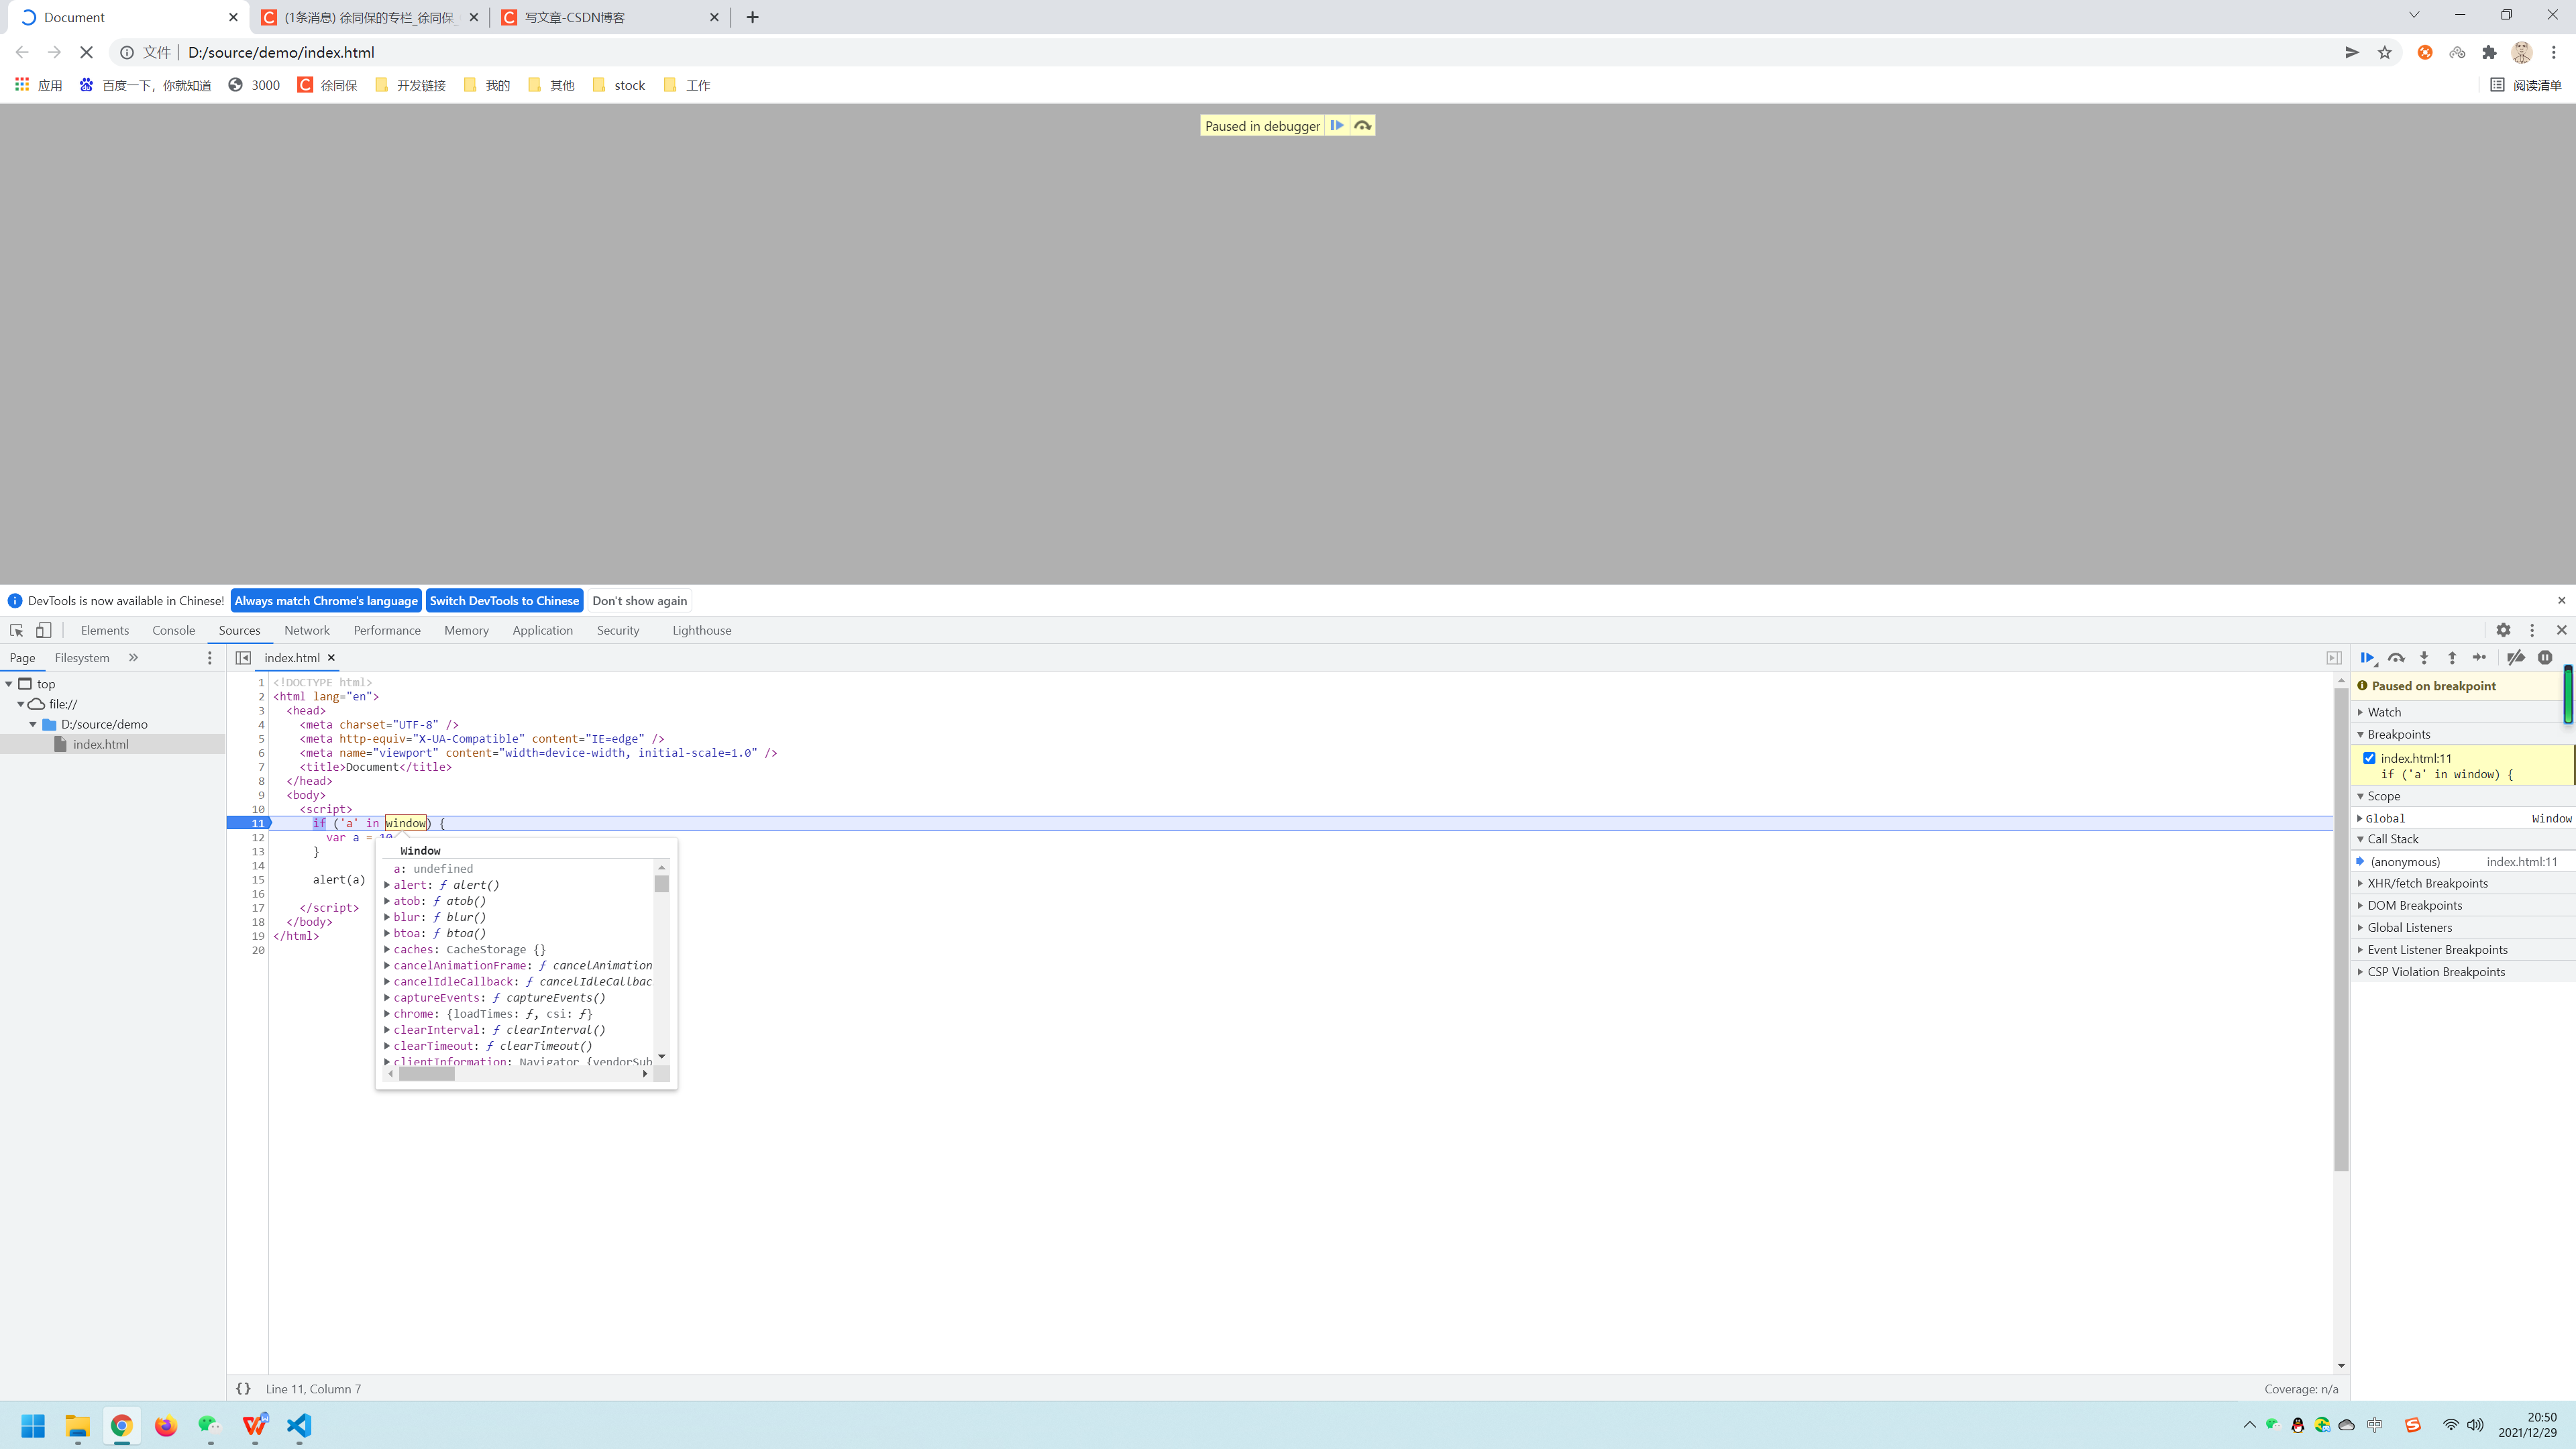Click Don't show again button
This screenshot has height=1449, width=2576.
(639, 601)
